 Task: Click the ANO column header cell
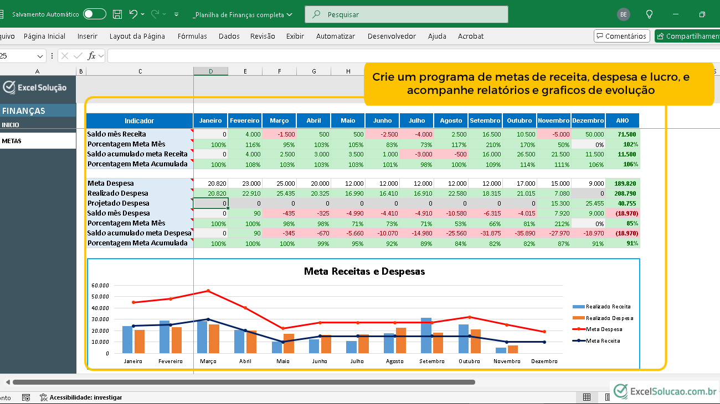coord(623,120)
